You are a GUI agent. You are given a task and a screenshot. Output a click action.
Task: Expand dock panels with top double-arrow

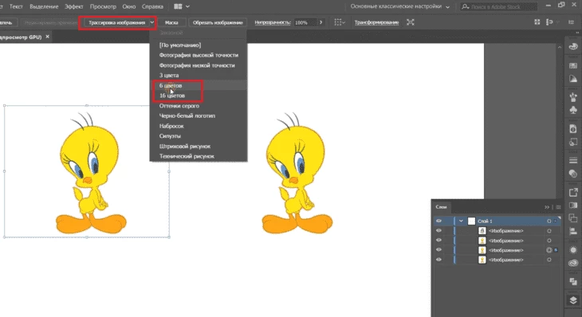point(577,33)
